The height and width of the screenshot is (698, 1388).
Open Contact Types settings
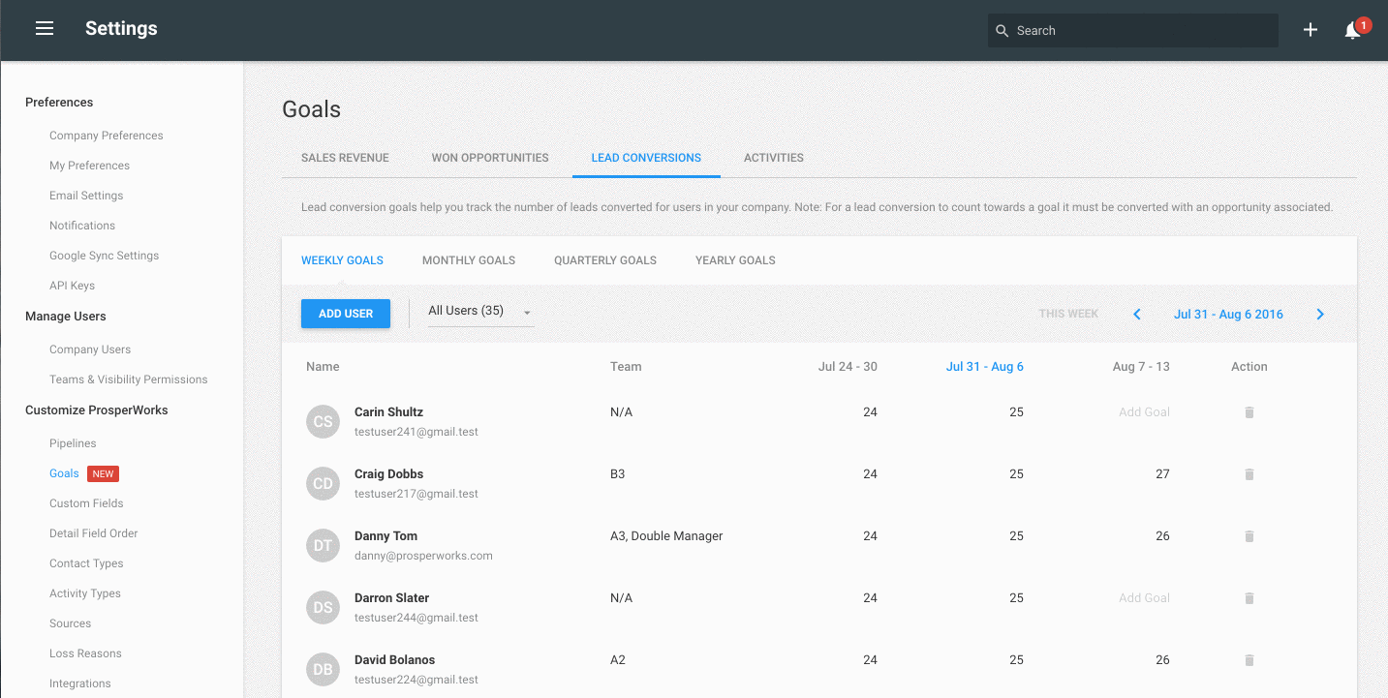pos(86,563)
